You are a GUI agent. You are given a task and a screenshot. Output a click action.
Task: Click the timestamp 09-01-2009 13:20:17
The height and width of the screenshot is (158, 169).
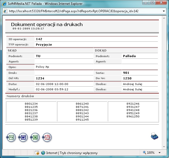28,28
